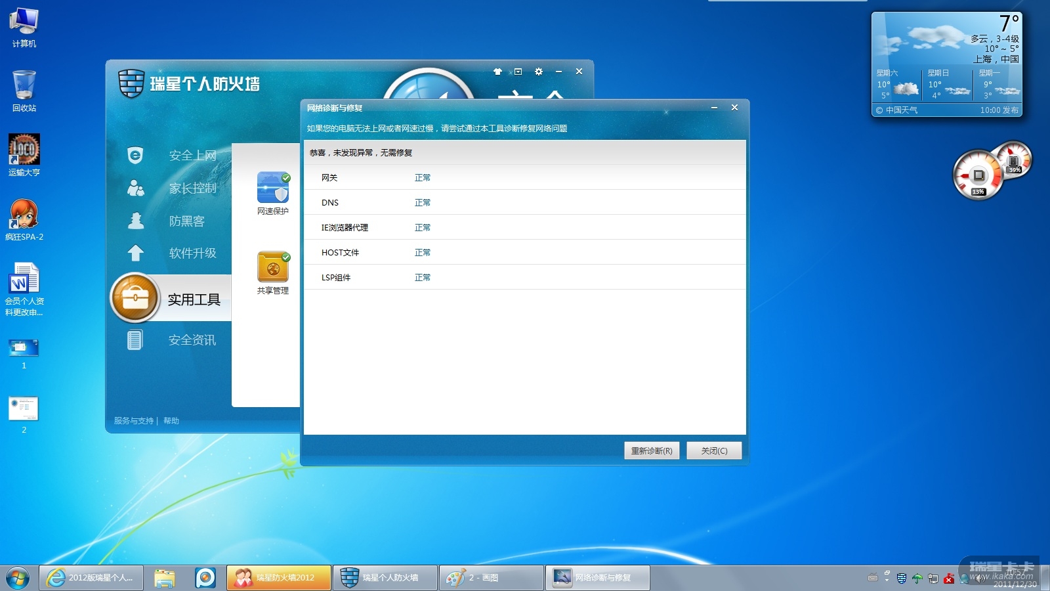
Task: Select 家长控制 in the firewall sidebar
Action: 192,188
